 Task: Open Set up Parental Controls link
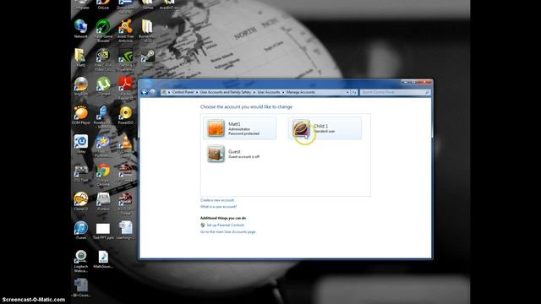(226, 225)
